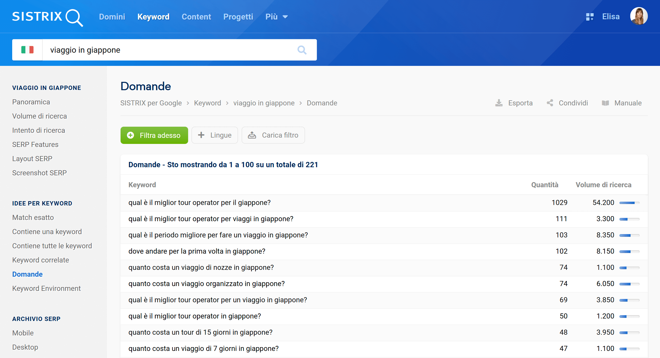The height and width of the screenshot is (358, 660).
Task: Sort by Volume di ricerca column header
Action: (603, 185)
